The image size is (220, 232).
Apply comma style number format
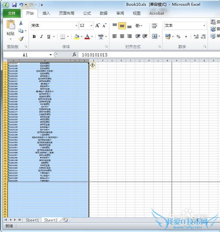tap(186, 37)
